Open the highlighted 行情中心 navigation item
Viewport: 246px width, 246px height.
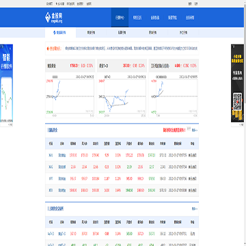(x=120, y=18)
